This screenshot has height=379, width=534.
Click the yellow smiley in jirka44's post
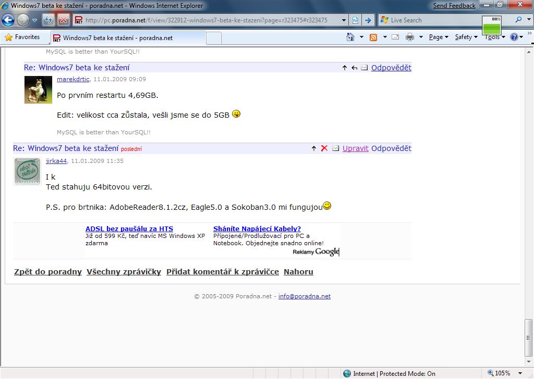point(327,206)
